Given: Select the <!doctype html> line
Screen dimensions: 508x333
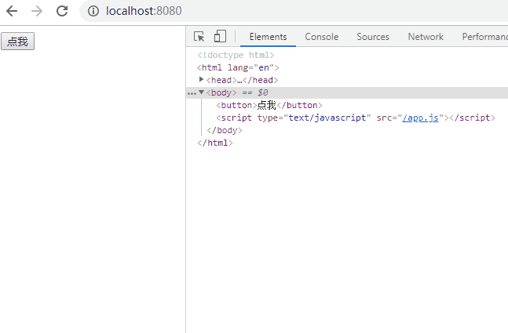Looking at the screenshot, I should click(x=236, y=55).
